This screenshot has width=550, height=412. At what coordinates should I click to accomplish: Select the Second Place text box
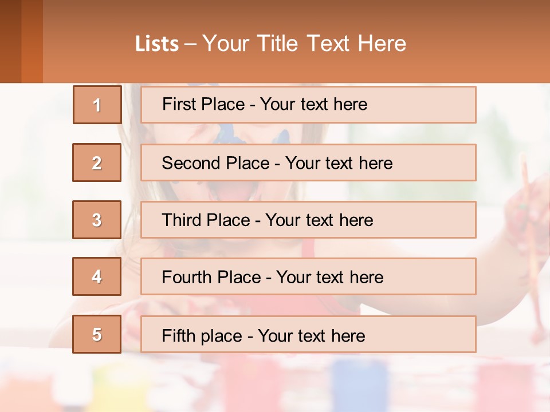pos(308,163)
